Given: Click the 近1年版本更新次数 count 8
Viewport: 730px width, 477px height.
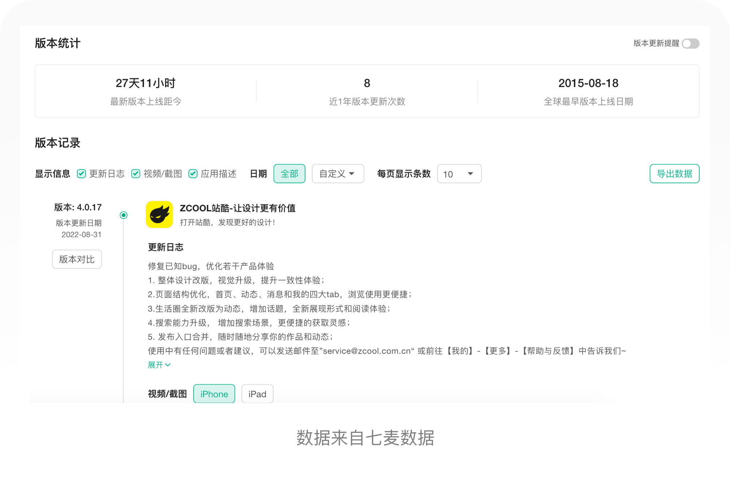Looking at the screenshot, I should point(367,83).
